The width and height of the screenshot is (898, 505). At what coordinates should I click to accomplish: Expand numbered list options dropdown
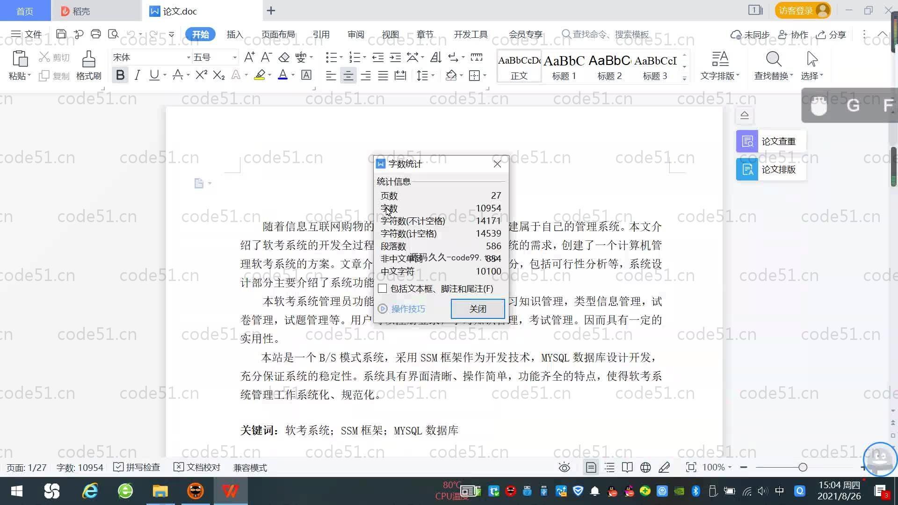(x=364, y=58)
